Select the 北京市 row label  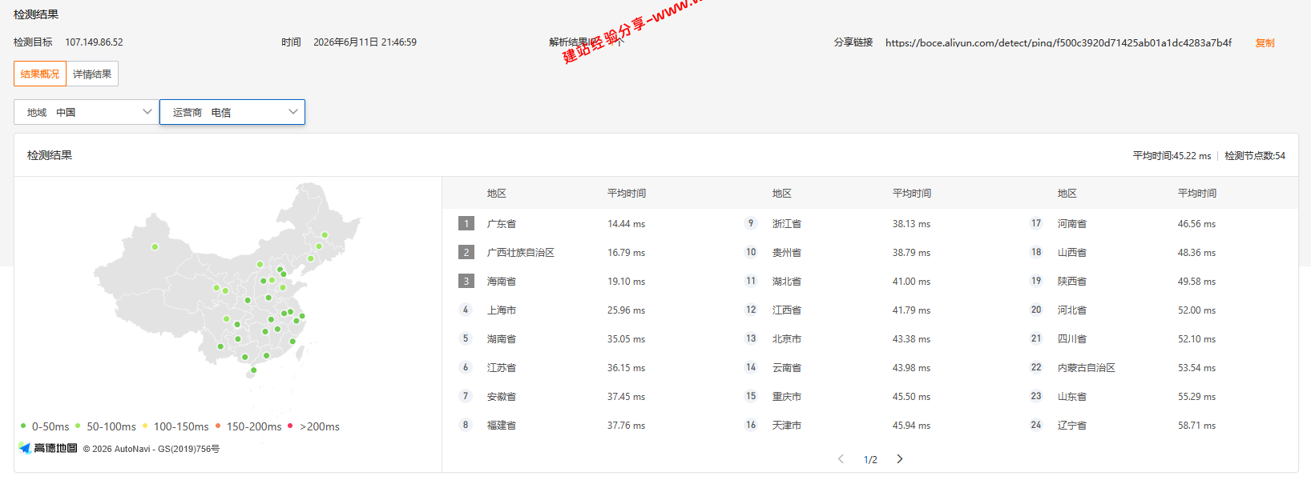[x=787, y=339]
